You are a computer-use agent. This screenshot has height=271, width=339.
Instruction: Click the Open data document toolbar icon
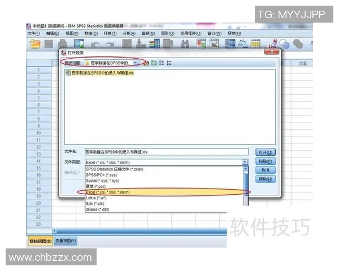[35, 44]
